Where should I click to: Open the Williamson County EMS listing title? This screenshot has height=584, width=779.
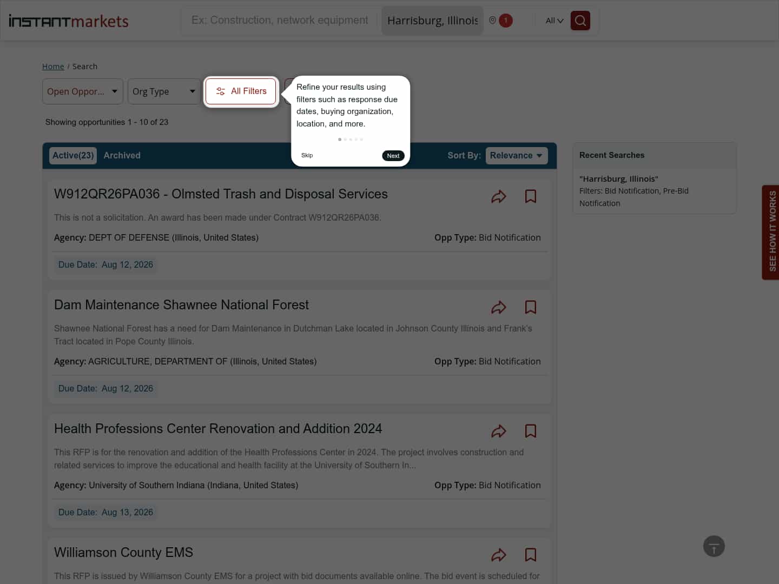tap(123, 553)
